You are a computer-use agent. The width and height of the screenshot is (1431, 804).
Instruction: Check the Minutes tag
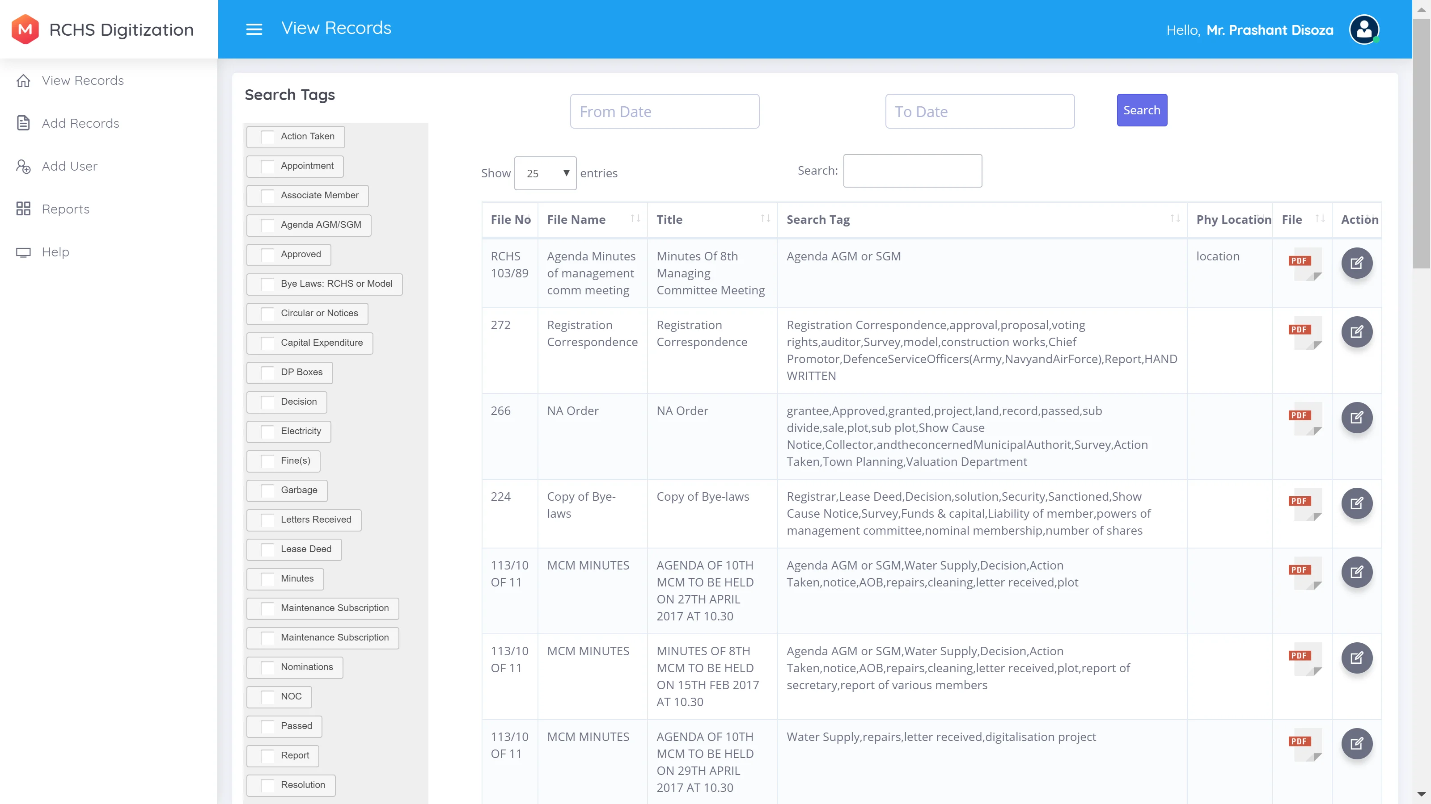click(268, 579)
